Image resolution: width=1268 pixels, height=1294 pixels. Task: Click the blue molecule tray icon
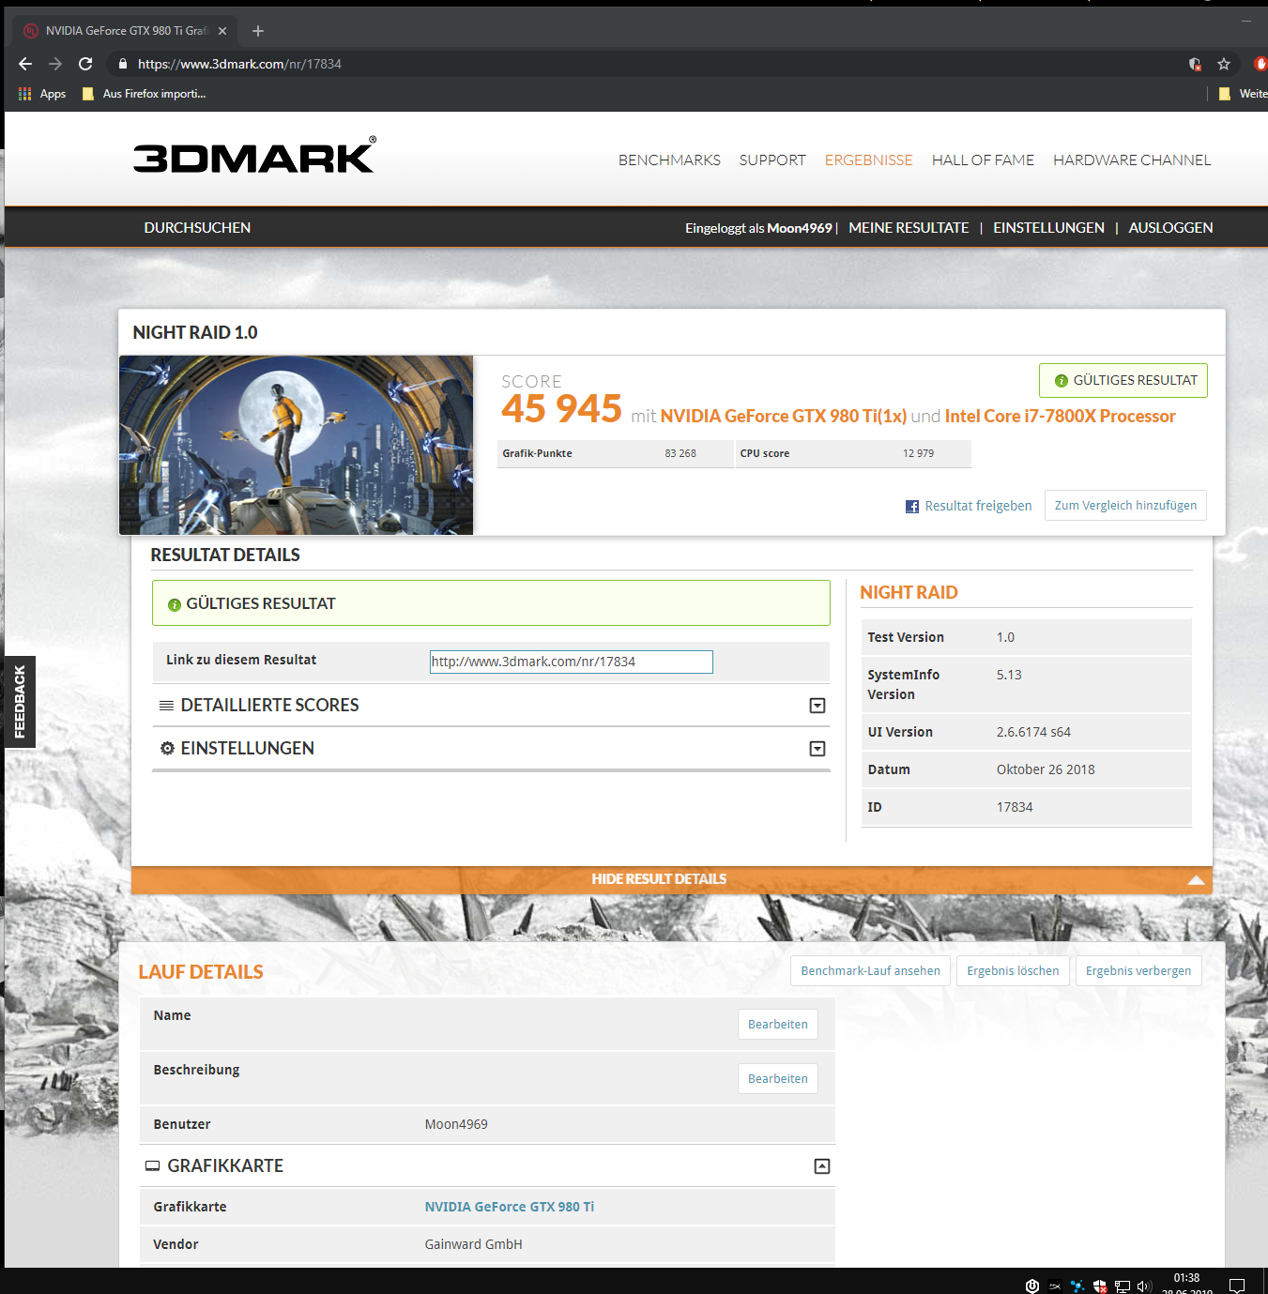[x=1077, y=1286]
